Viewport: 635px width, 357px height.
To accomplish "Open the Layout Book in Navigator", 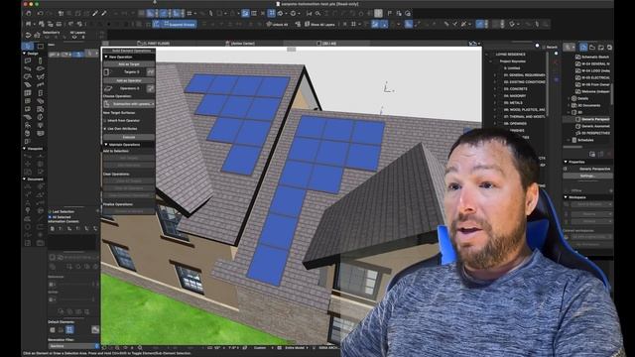I will click(601, 48).
